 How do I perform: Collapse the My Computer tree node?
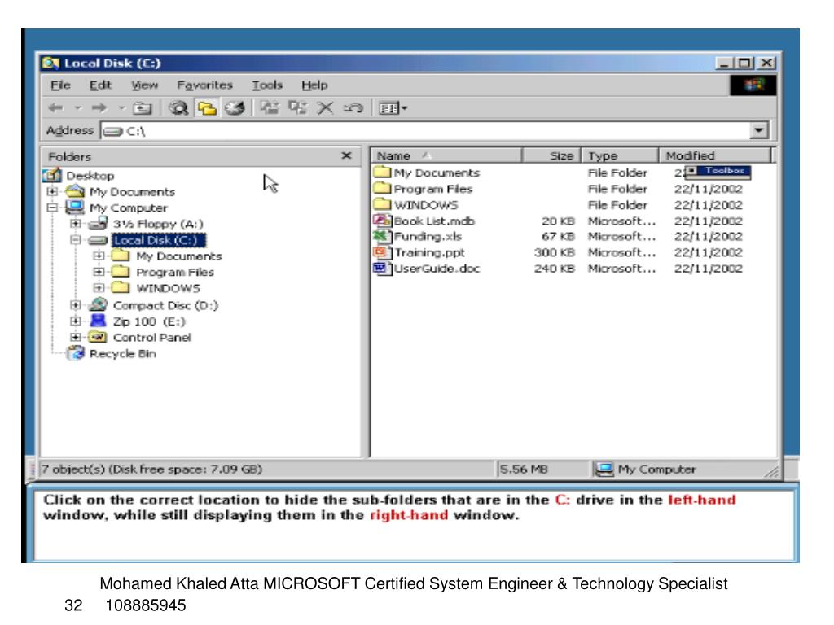coord(52,208)
